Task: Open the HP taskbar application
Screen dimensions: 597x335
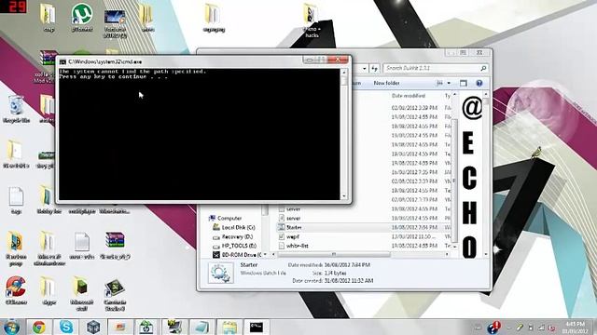Action: [146, 327]
